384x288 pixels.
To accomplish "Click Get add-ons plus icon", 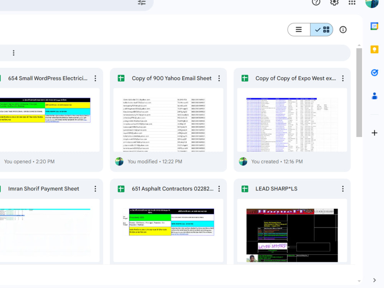I will 374,133.
